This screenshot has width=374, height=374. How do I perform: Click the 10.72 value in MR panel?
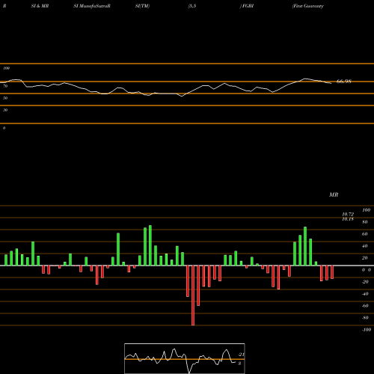348,214
